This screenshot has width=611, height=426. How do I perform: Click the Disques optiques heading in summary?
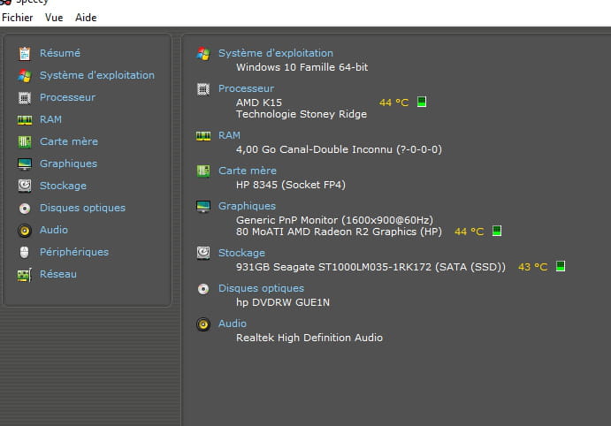click(261, 288)
